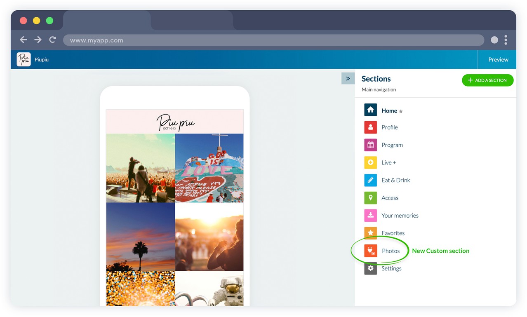Open the astronaut photo thumbnail
Viewport: 527px width, 317px height.
209,289
